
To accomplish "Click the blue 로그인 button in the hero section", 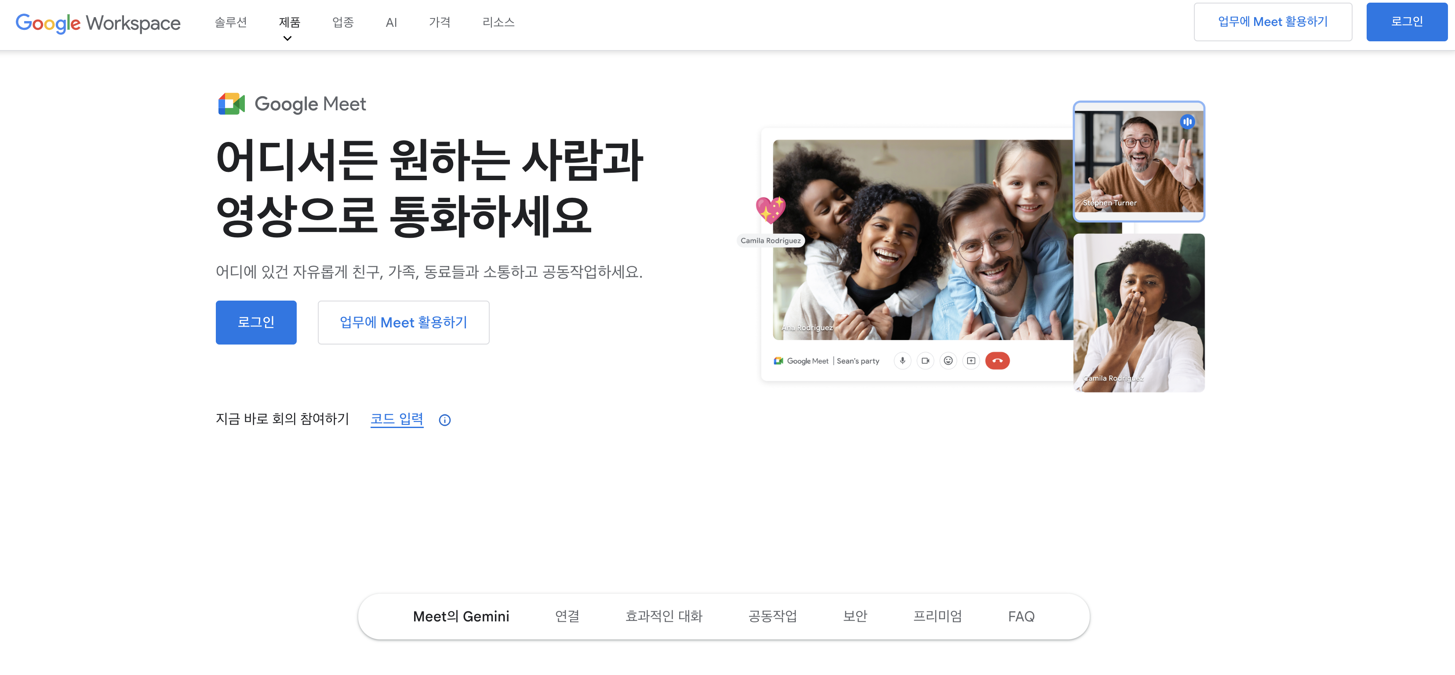I will (256, 322).
